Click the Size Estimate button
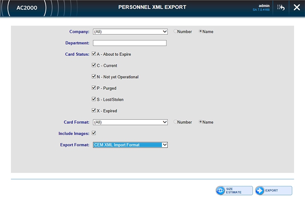The image size is (305, 201). pos(234,190)
